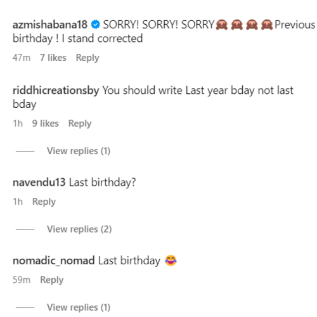317x317 pixels.
Task: Open azmishabana18's profile via the username
Action: (50, 25)
